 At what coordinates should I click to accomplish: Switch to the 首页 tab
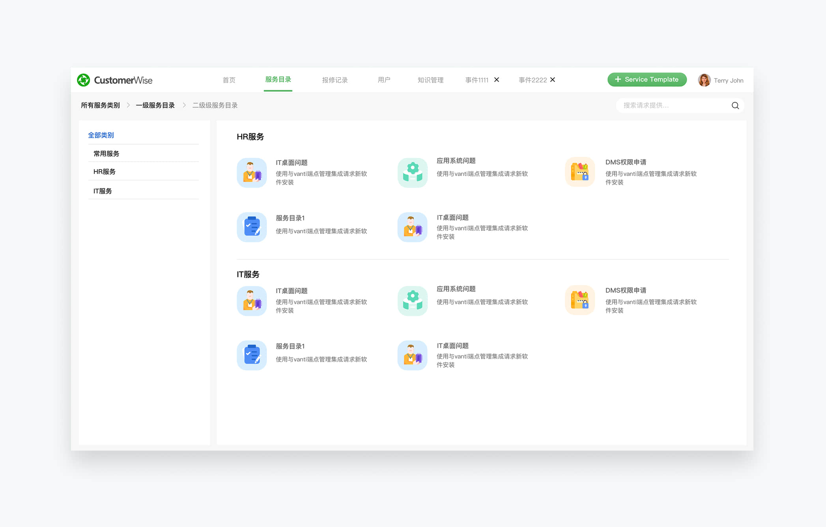pos(229,80)
